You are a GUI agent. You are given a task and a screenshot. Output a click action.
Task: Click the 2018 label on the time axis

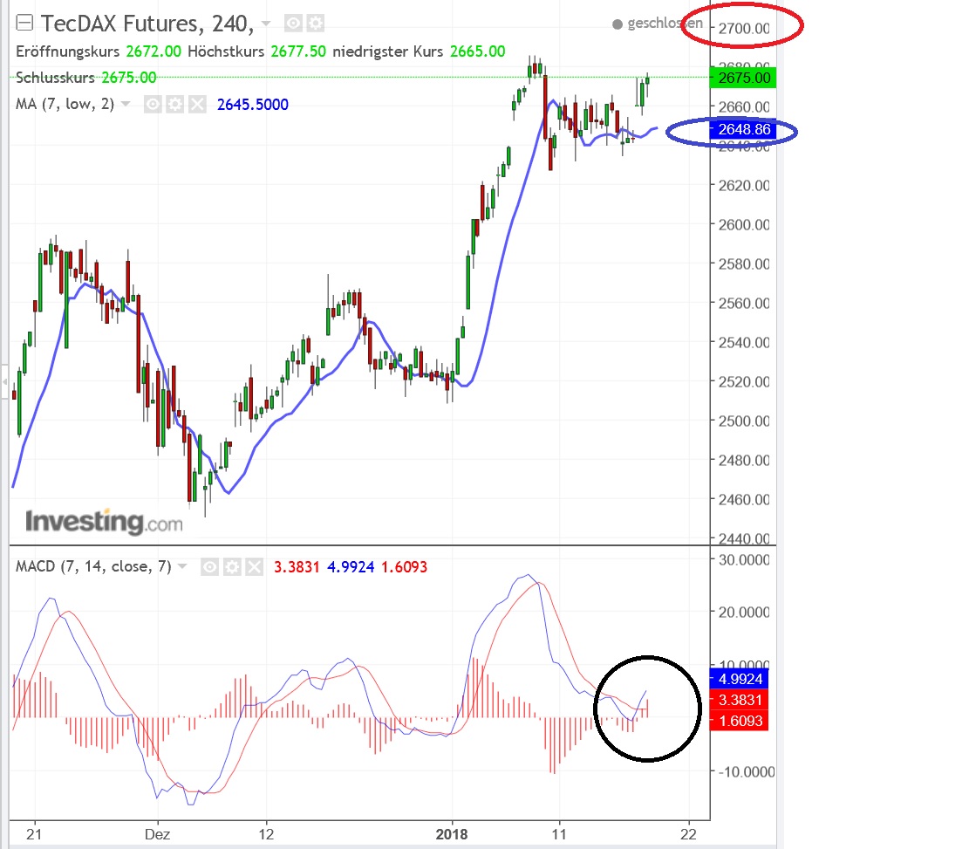tap(452, 834)
